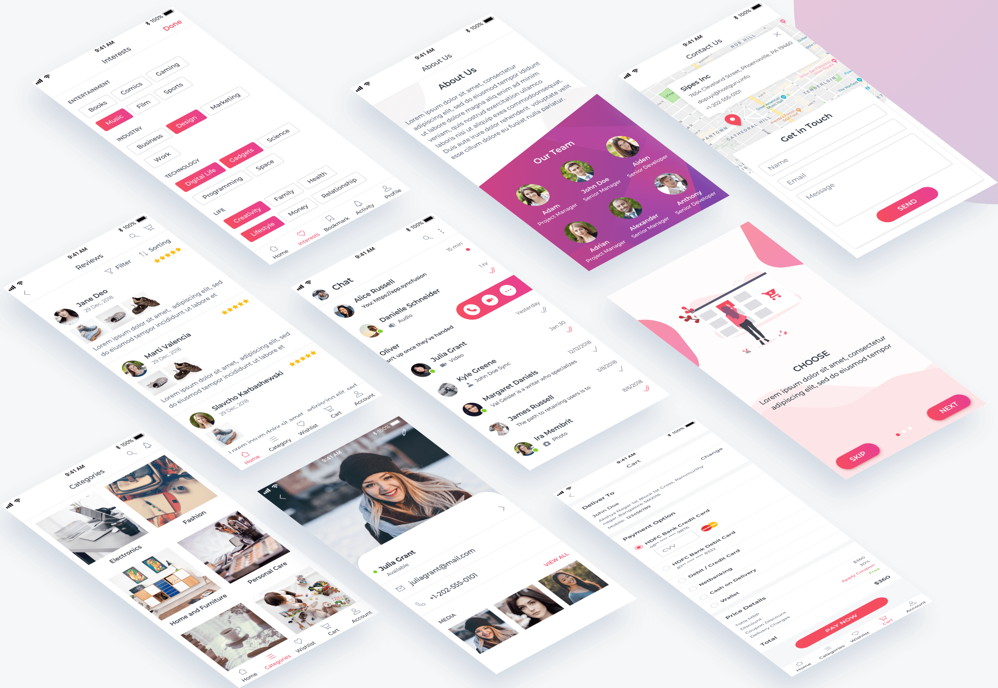This screenshot has height=688, width=998.
Task: Select the Sorting icon on reviews screen
Action: click(x=159, y=252)
